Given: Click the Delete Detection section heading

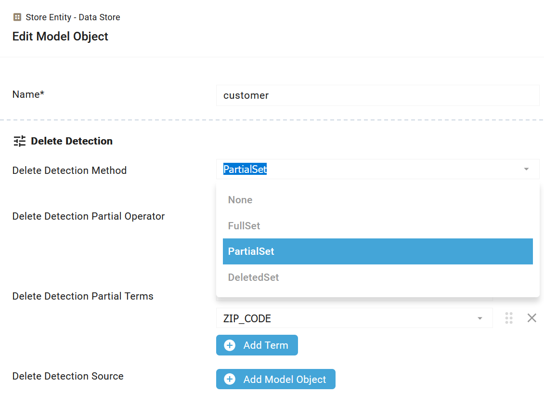Looking at the screenshot, I should pos(71,141).
